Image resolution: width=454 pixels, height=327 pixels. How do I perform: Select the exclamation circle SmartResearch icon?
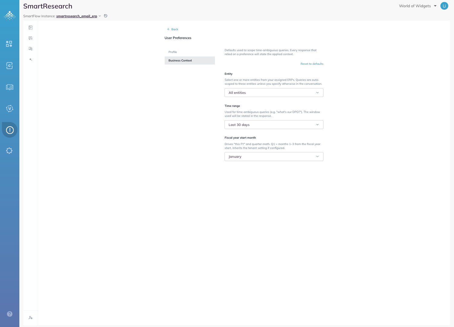(x=10, y=130)
